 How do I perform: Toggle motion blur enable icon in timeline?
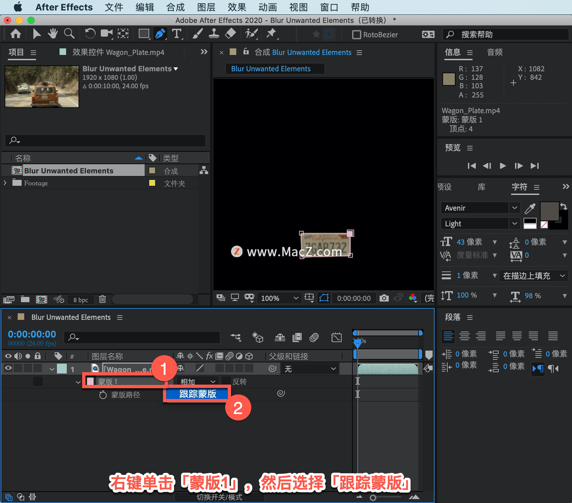(x=314, y=337)
